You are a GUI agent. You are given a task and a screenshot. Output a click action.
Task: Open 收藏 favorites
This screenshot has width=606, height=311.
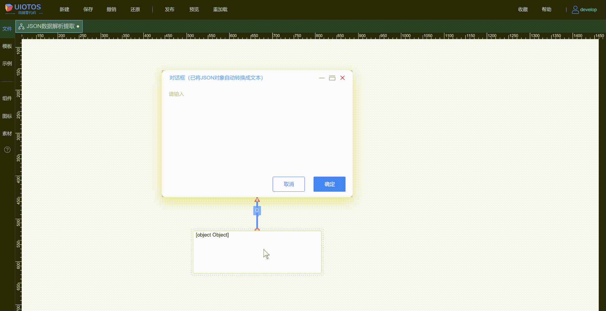(x=523, y=10)
